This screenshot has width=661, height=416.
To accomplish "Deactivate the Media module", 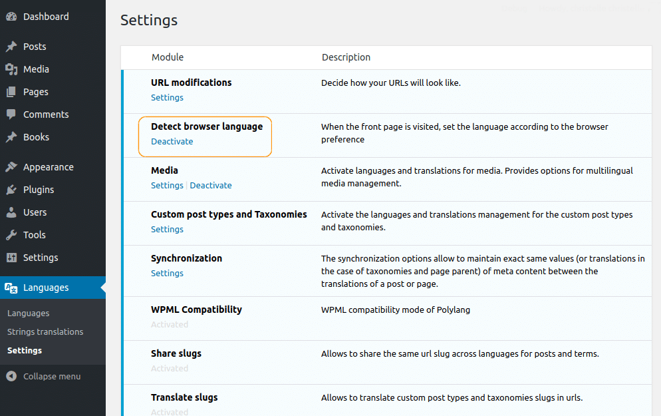I will click(211, 185).
